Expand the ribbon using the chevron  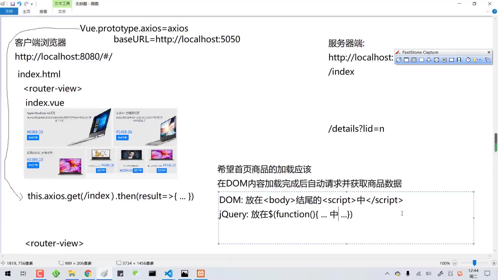tap(488, 11)
